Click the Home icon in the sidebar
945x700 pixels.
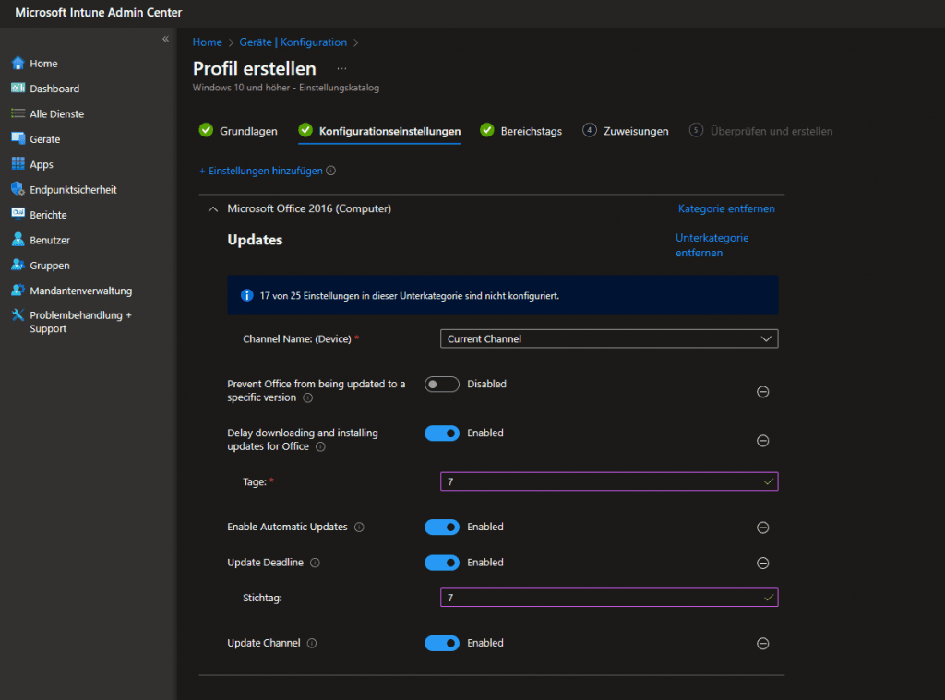[18, 64]
